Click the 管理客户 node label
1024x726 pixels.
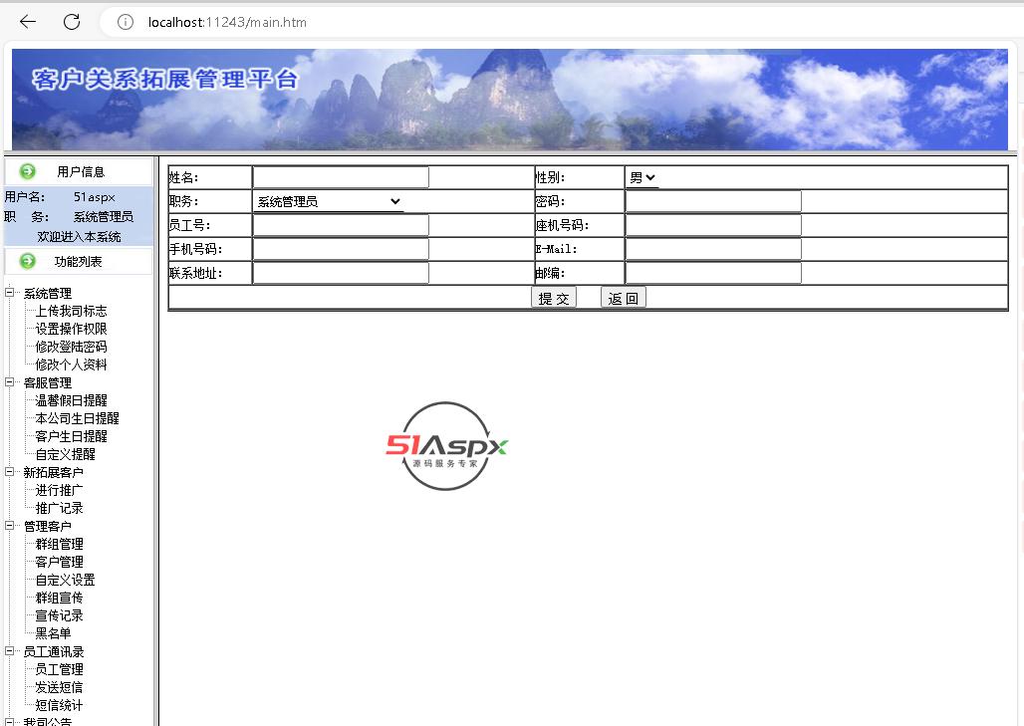coord(48,526)
